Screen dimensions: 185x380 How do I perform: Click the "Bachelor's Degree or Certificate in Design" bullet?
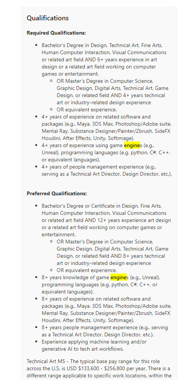click(106, 220)
